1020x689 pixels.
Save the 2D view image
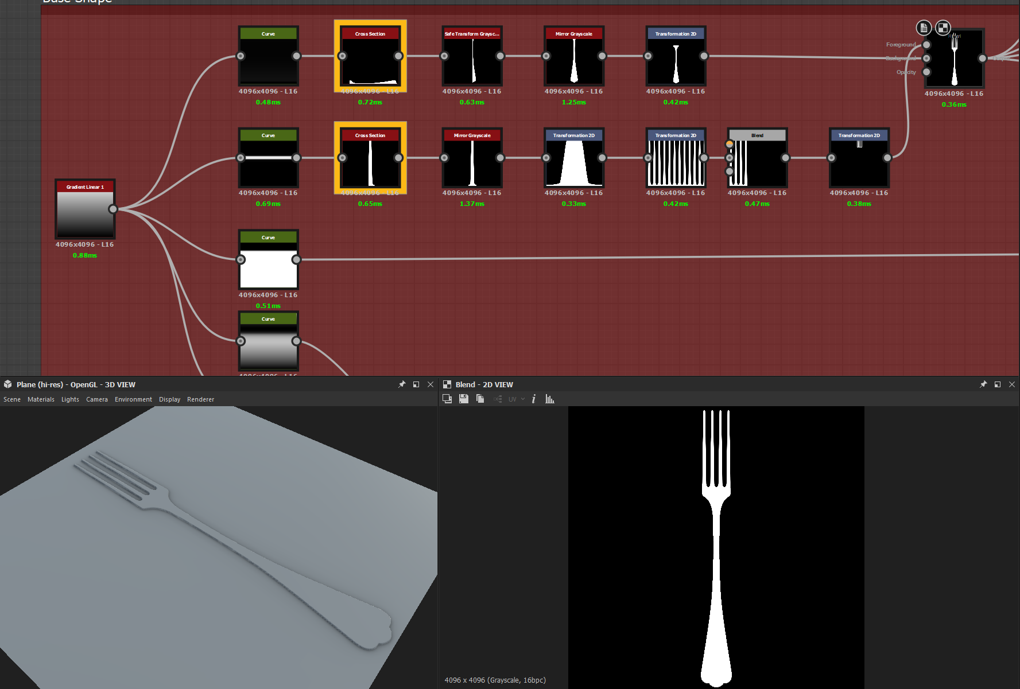click(x=464, y=399)
